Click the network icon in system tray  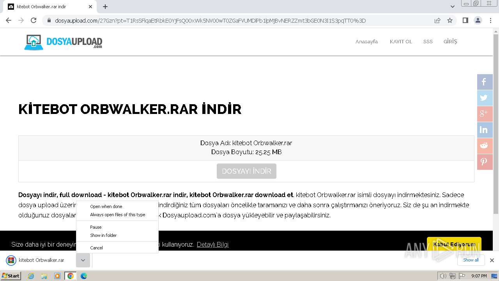452,276
